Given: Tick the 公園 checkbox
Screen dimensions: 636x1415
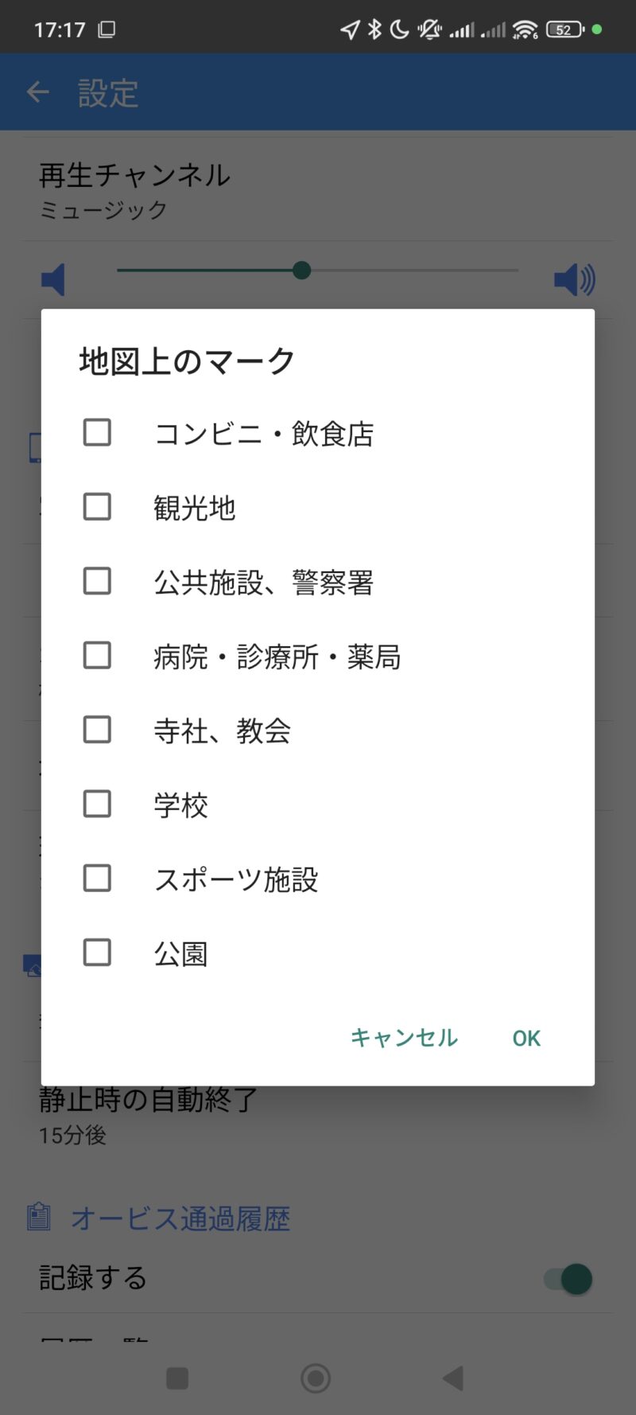Looking at the screenshot, I should [x=97, y=953].
